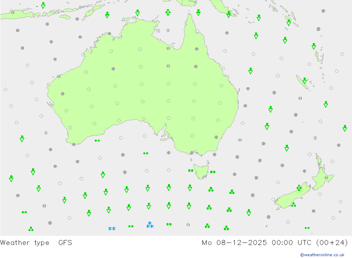Select four-dot rain symbol on New Zealand's South Island
352x258 pixels.
(299, 187)
